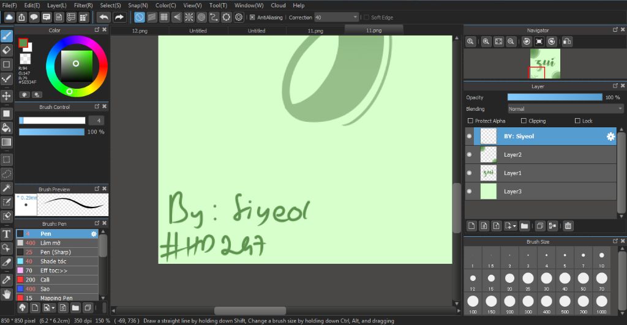Enable Clipping checkbox
Screen dimensions: 627x325
point(524,121)
